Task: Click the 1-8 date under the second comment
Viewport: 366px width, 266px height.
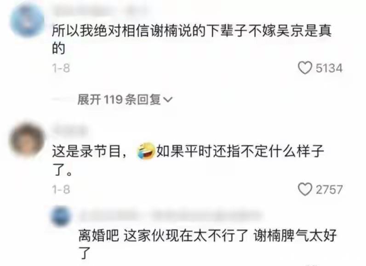Action: point(61,189)
